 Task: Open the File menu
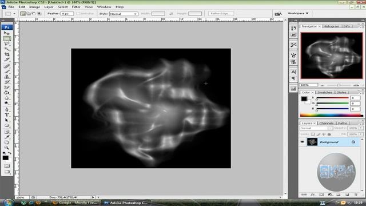11,7
